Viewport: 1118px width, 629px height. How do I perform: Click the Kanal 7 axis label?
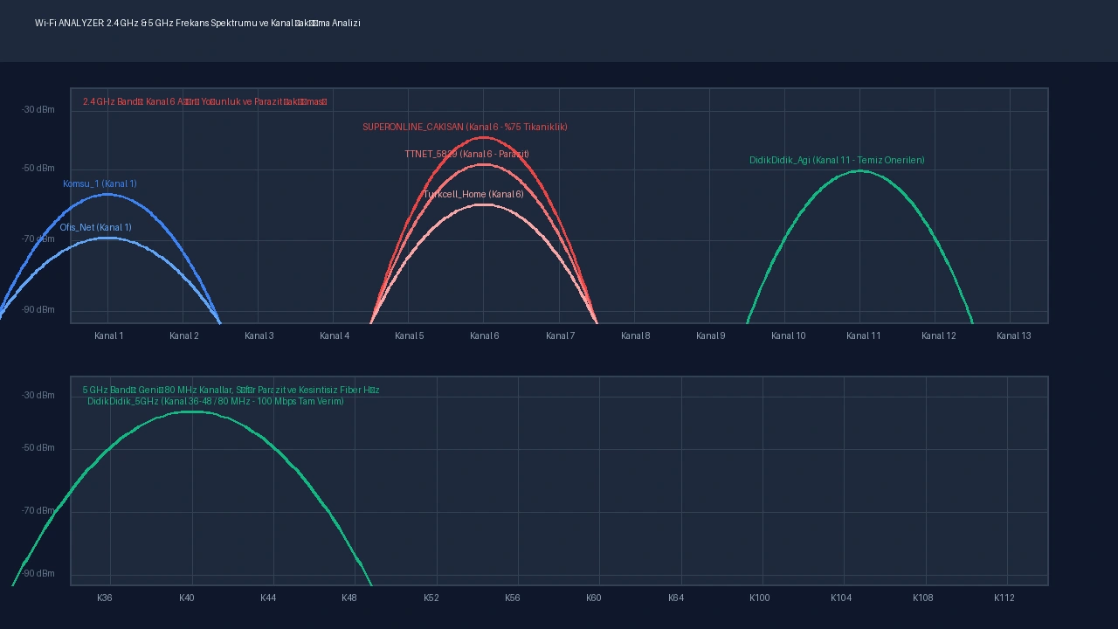pos(560,335)
